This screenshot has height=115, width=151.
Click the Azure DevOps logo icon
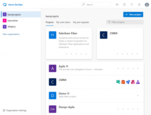point(5,5)
